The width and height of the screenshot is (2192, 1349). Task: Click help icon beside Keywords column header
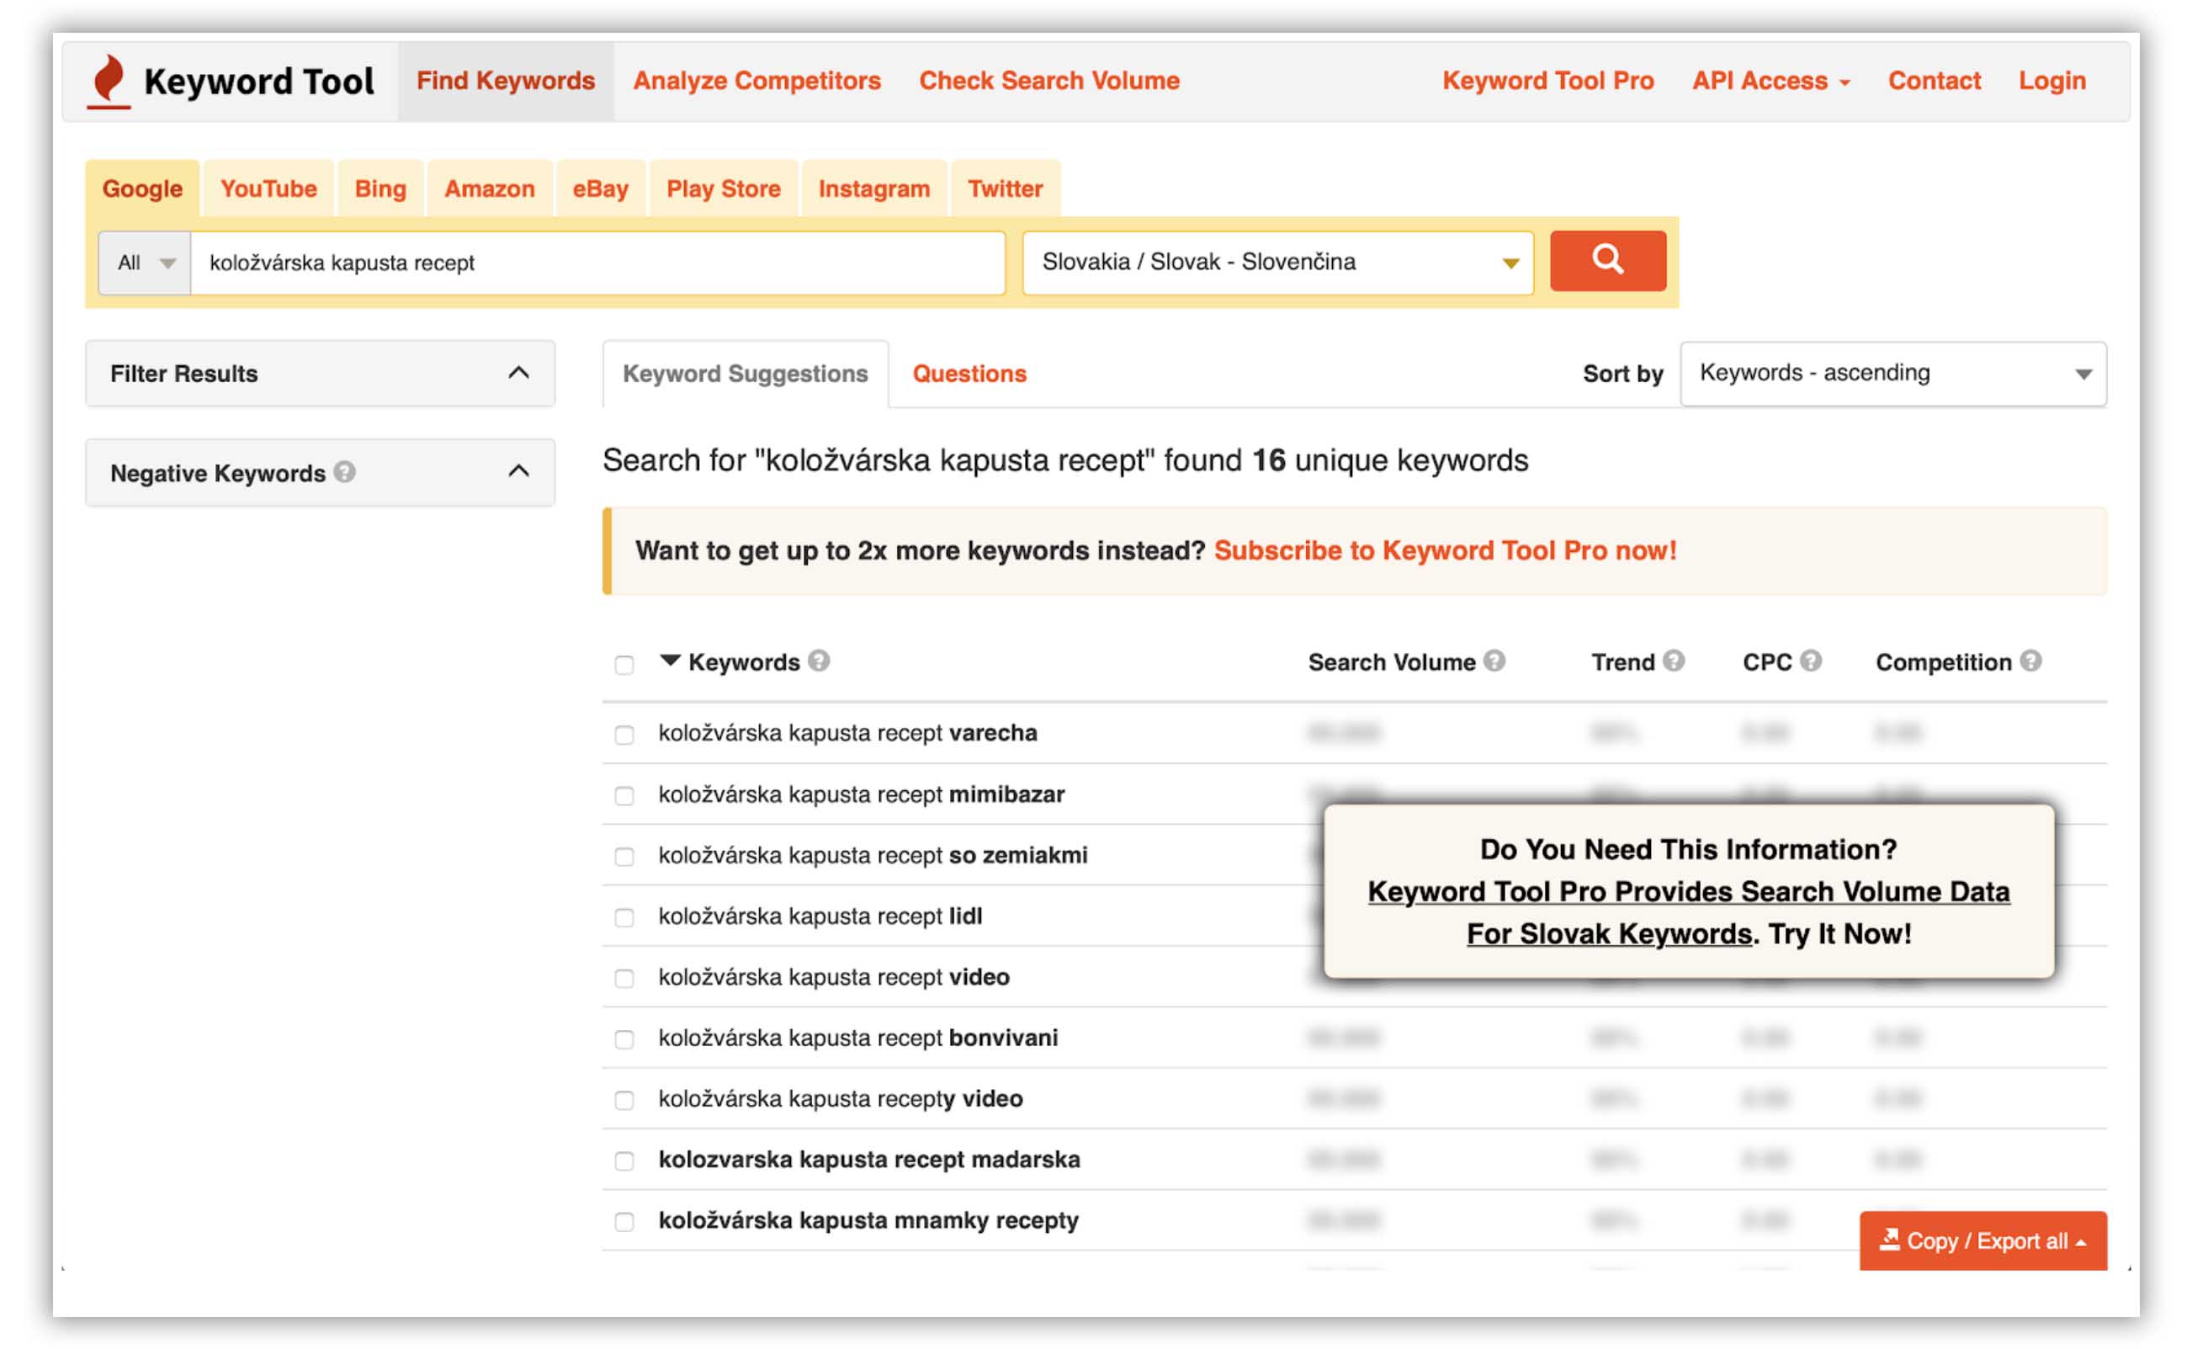click(x=819, y=661)
